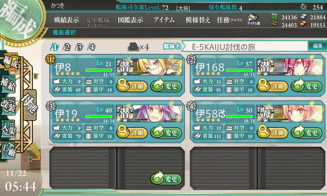Return to 母港 home port

pos(30,104)
